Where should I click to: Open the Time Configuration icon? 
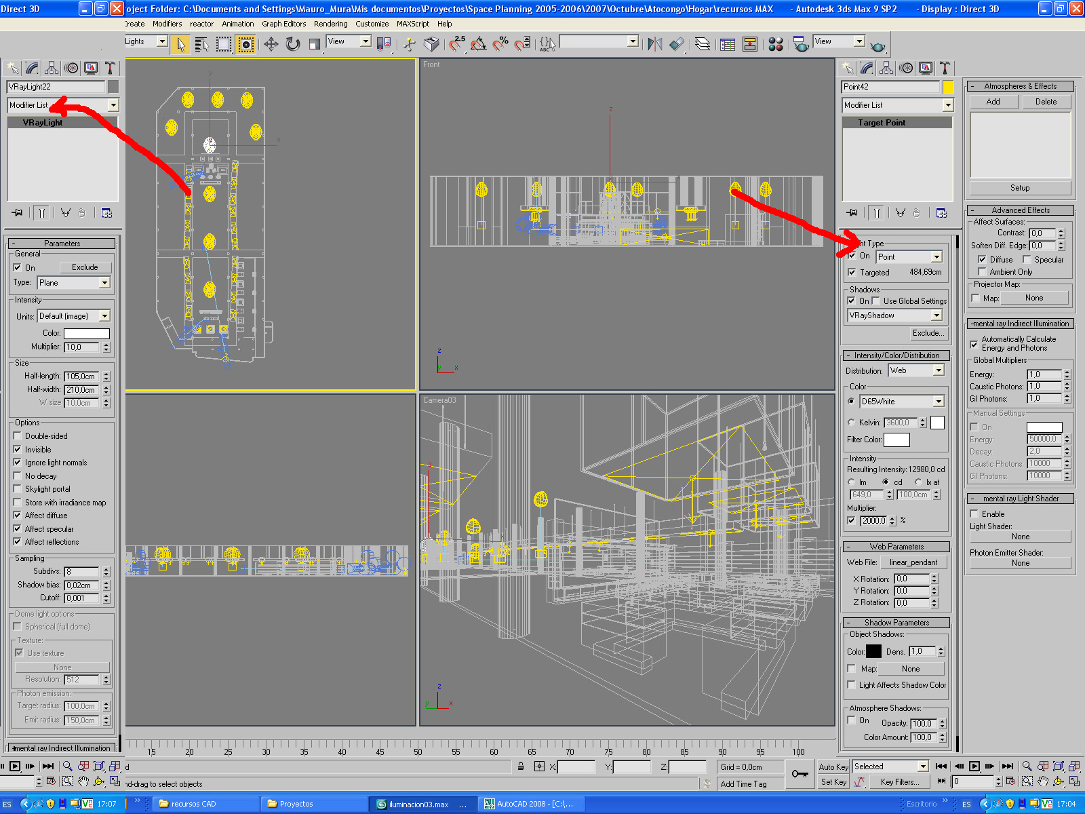click(1010, 781)
